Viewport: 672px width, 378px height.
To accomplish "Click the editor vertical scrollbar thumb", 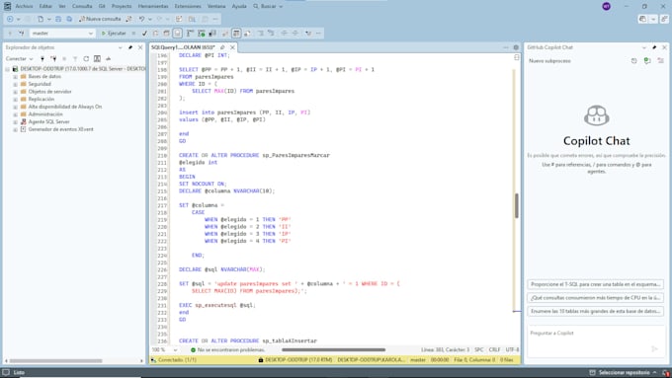I will click(517, 205).
